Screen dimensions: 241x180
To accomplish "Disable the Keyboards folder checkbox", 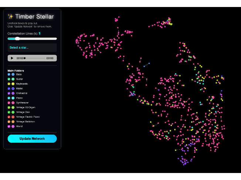I will 9,84.
